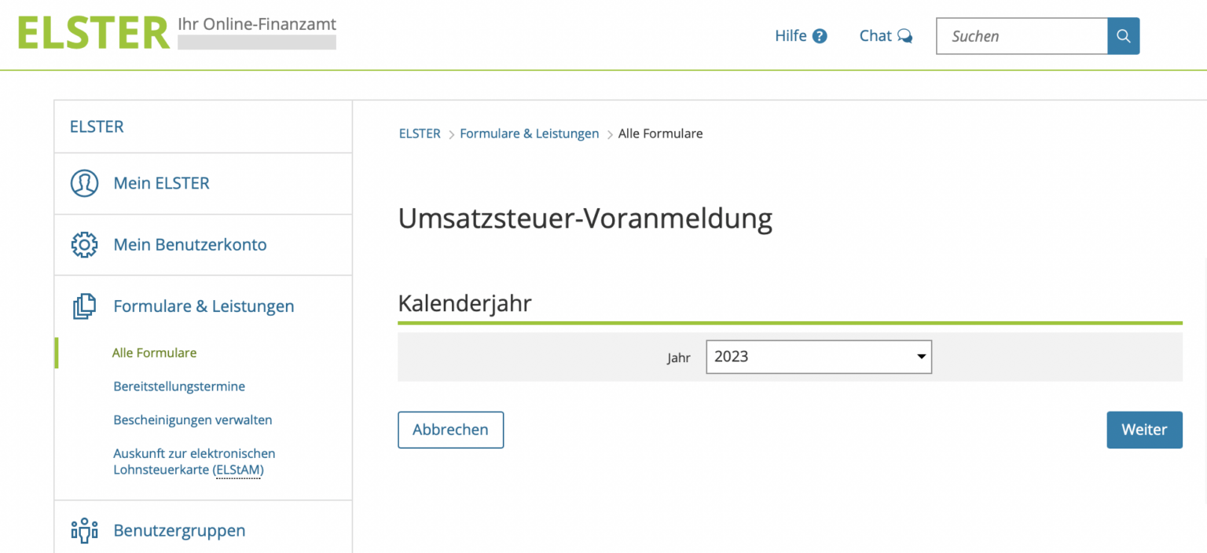
Task: Click Alle Formulare breadcrumb text
Action: [x=660, y=134]
